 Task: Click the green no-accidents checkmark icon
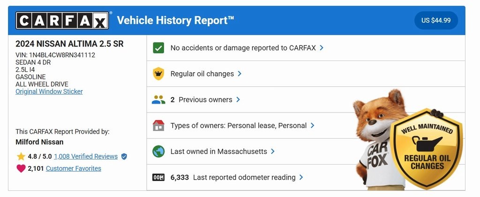coord(158,48)
